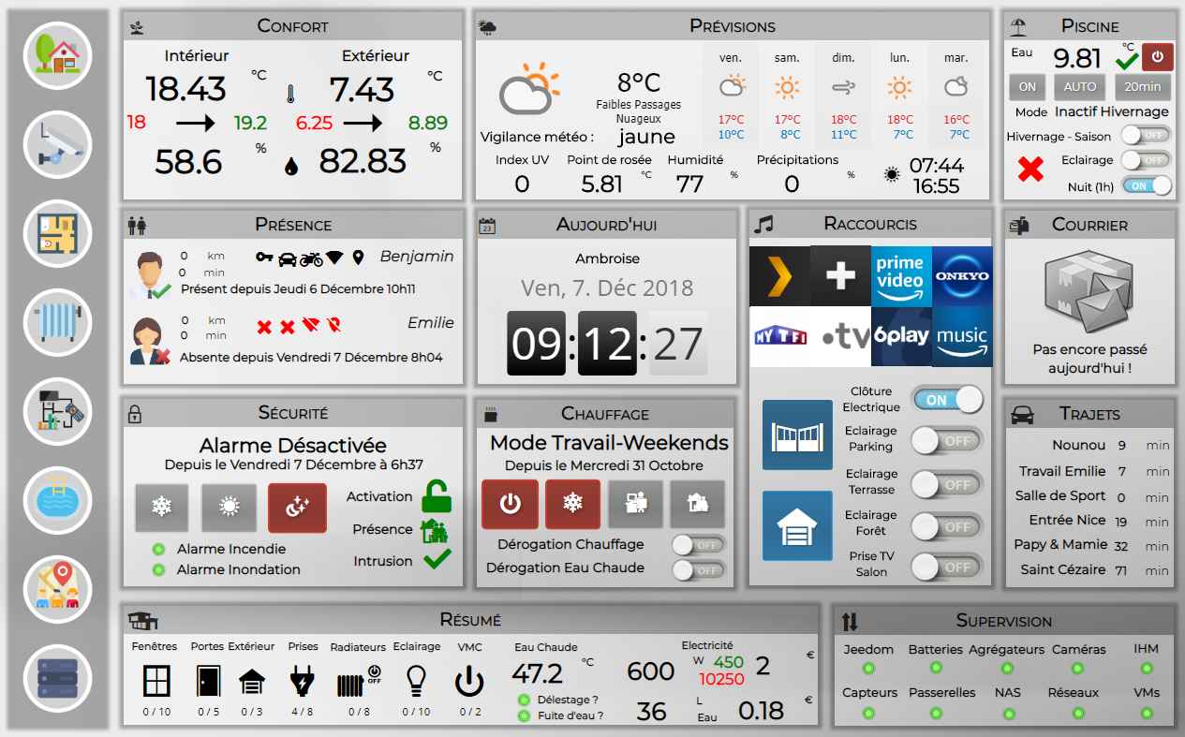Open the swimming pool sidebar icon
1185x737 pixels.
57,500
